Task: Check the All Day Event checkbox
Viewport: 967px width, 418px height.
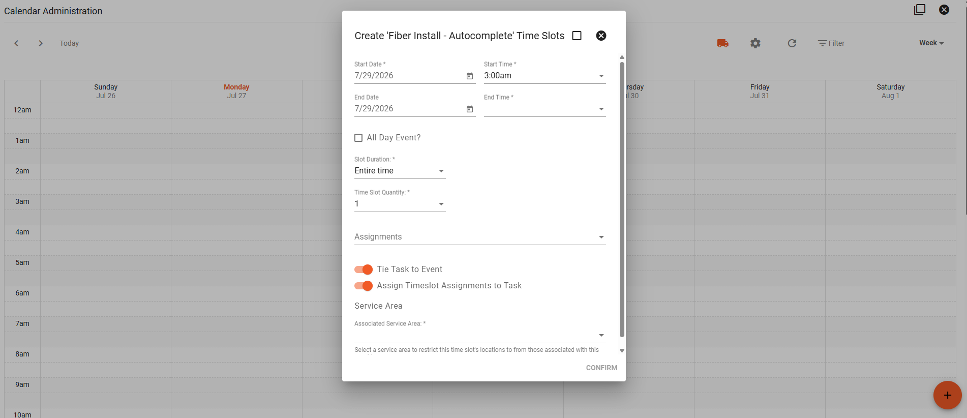Action: tap(358, 138)
